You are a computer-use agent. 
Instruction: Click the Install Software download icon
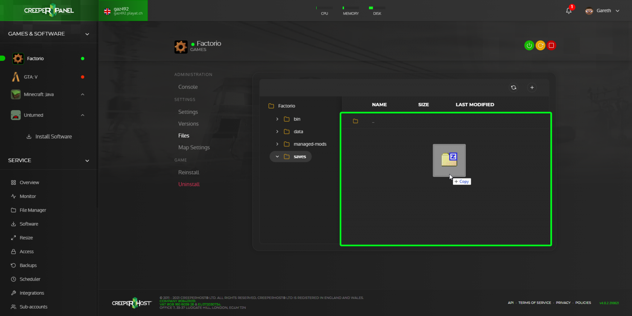pyautogui.click(x=29, y=136)
